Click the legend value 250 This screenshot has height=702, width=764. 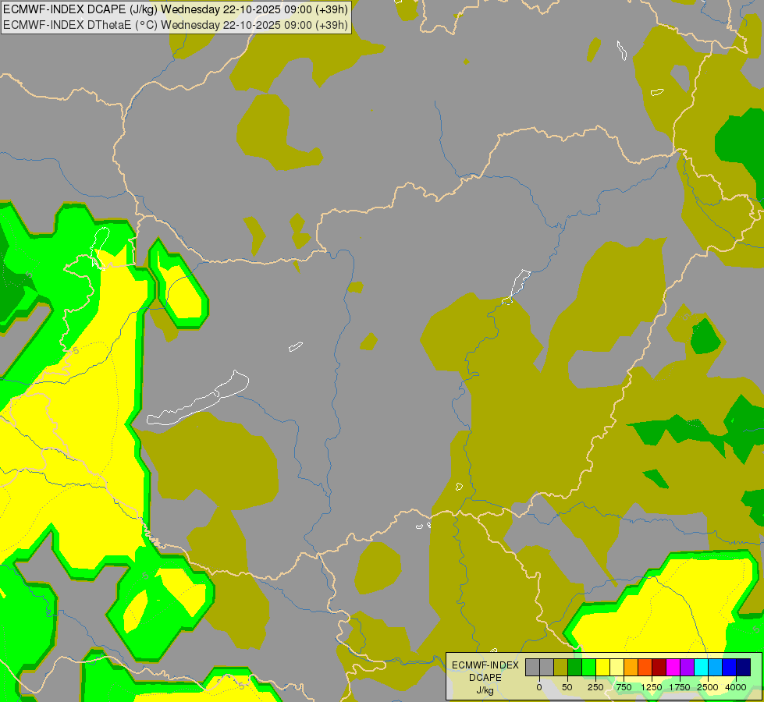[x=595, y=687]
